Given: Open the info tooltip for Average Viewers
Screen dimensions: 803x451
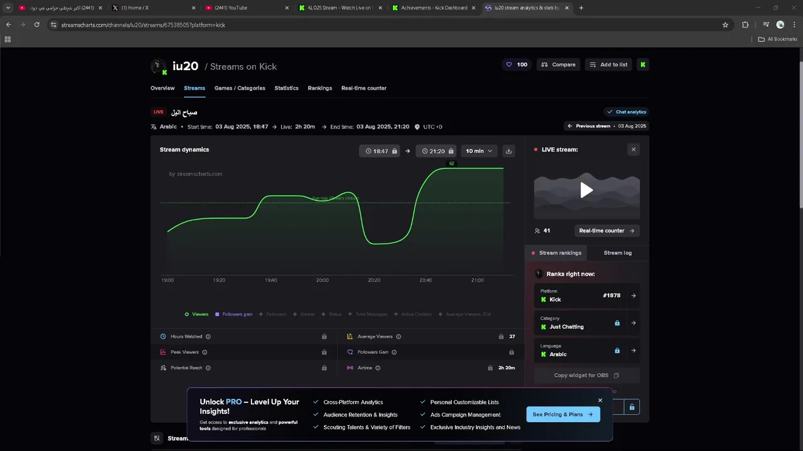Looking at the screenshot, I should (398, 336).
